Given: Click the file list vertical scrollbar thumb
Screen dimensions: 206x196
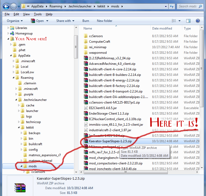Looking at the screenshot, I should coord(202,68).
